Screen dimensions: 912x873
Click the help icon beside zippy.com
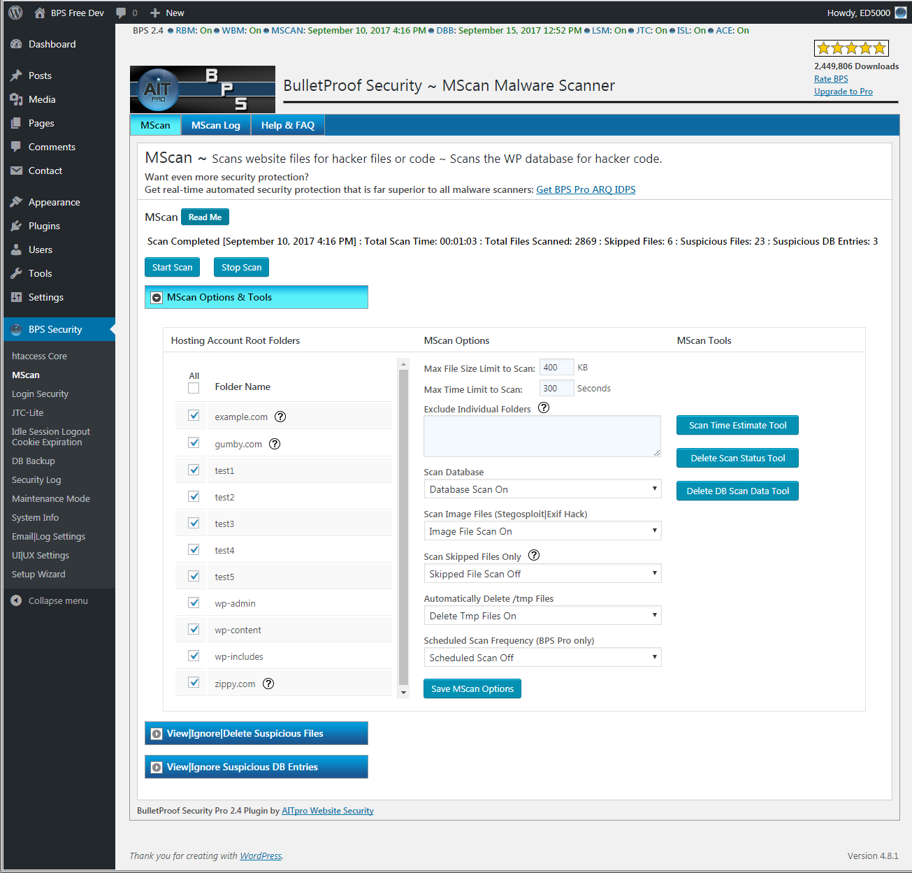pos(268,684)
